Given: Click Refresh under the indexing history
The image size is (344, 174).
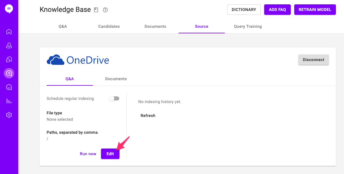Looking at the screenshot, I should [148, 116].
